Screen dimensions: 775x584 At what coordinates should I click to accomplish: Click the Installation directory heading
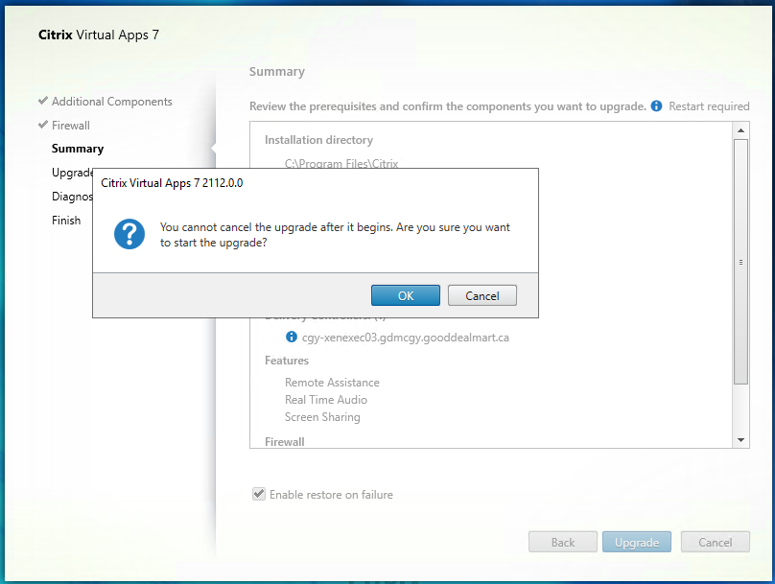pyautogui.click(x=318, y=140)
